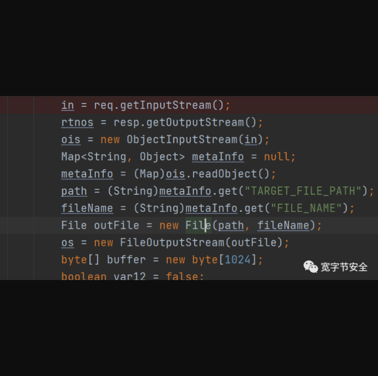Click the ObjectInputStream class name
378x376 pixels.
(182, 140)
